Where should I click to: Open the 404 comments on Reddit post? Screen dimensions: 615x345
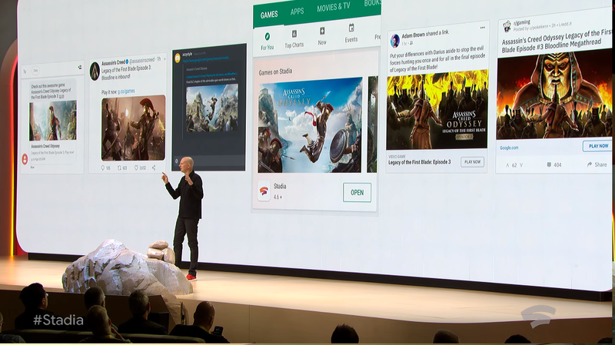(554, 164)
